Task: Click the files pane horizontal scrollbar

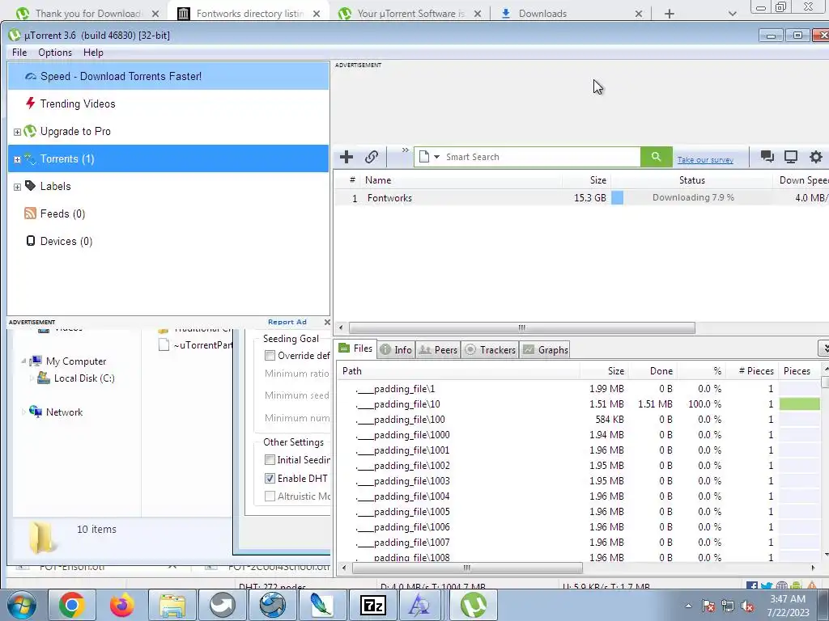Action: click(467, 568)
